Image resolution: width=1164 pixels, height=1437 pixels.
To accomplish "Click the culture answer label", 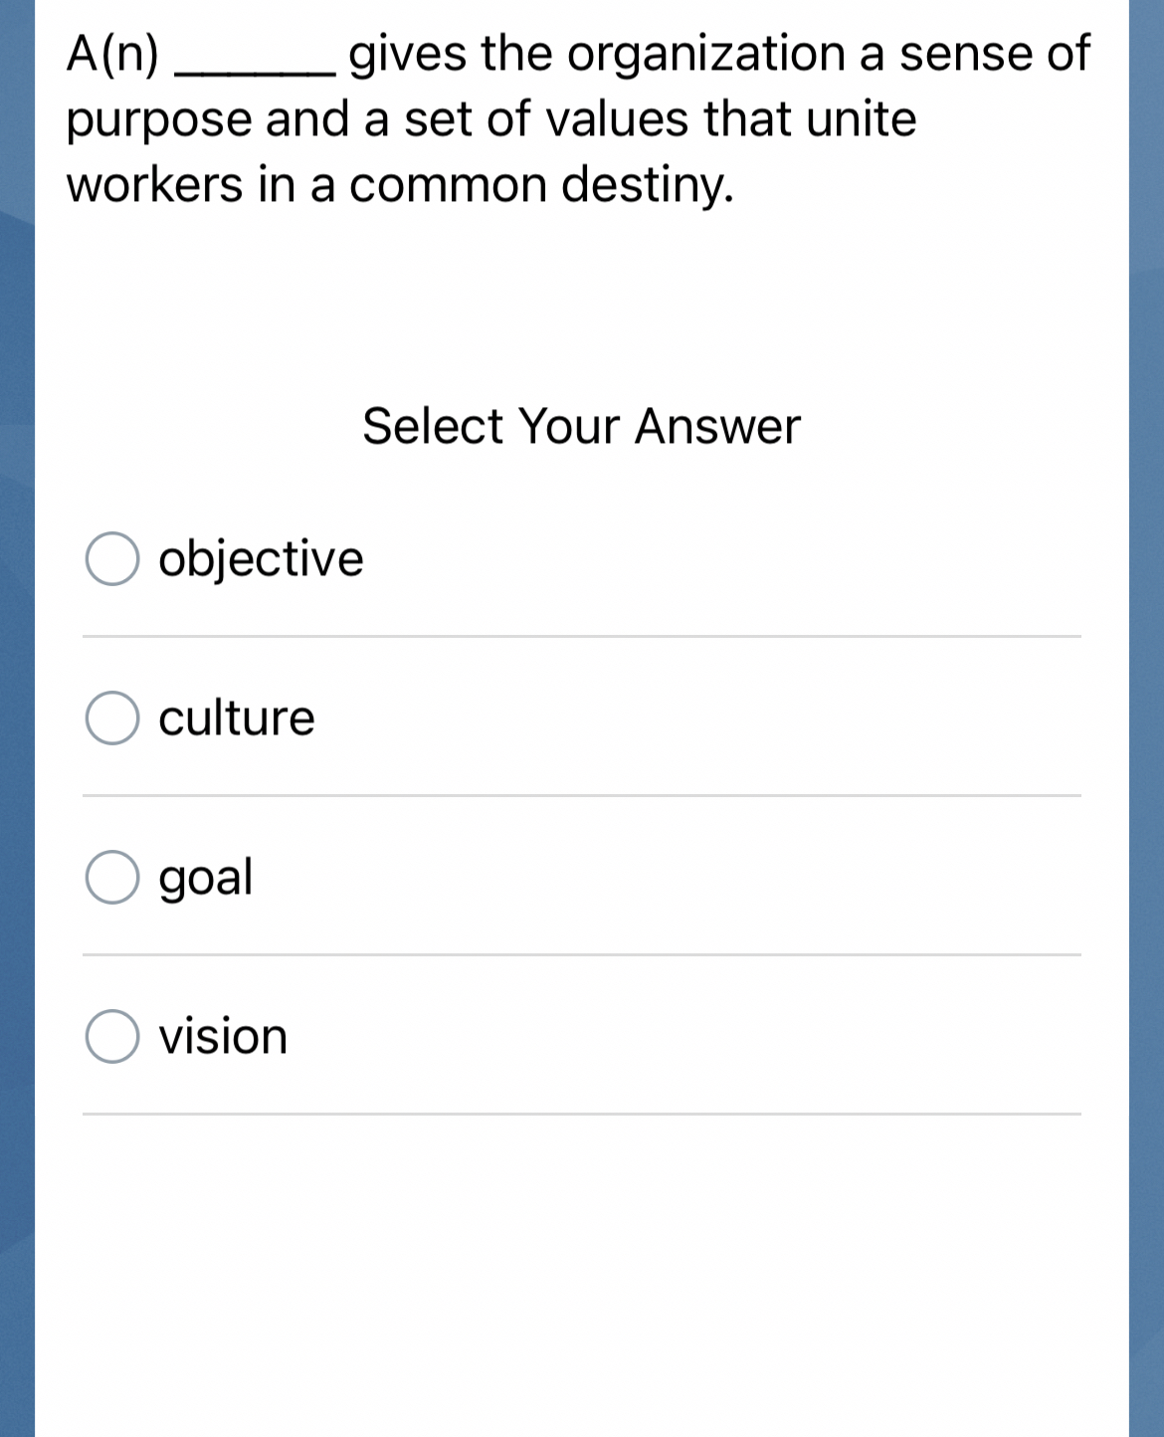I will (x=234, y=718).
